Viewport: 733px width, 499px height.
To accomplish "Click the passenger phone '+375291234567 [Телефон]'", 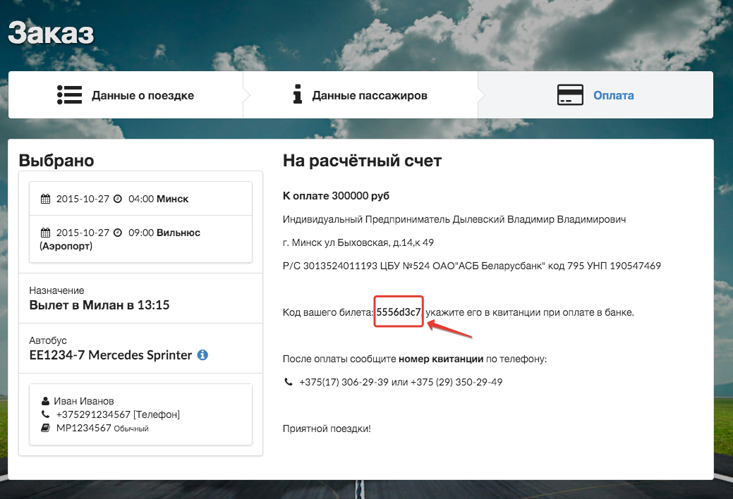I will pyautogui.click(x=118, y=414).
